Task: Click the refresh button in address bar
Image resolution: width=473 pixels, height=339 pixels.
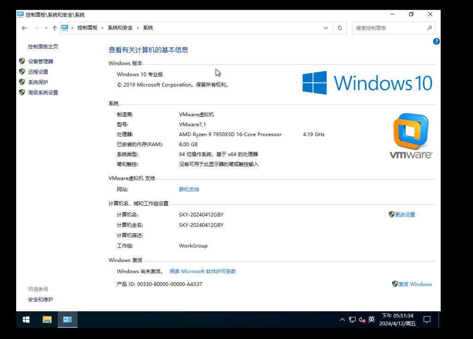Action: tap(340, 28)
